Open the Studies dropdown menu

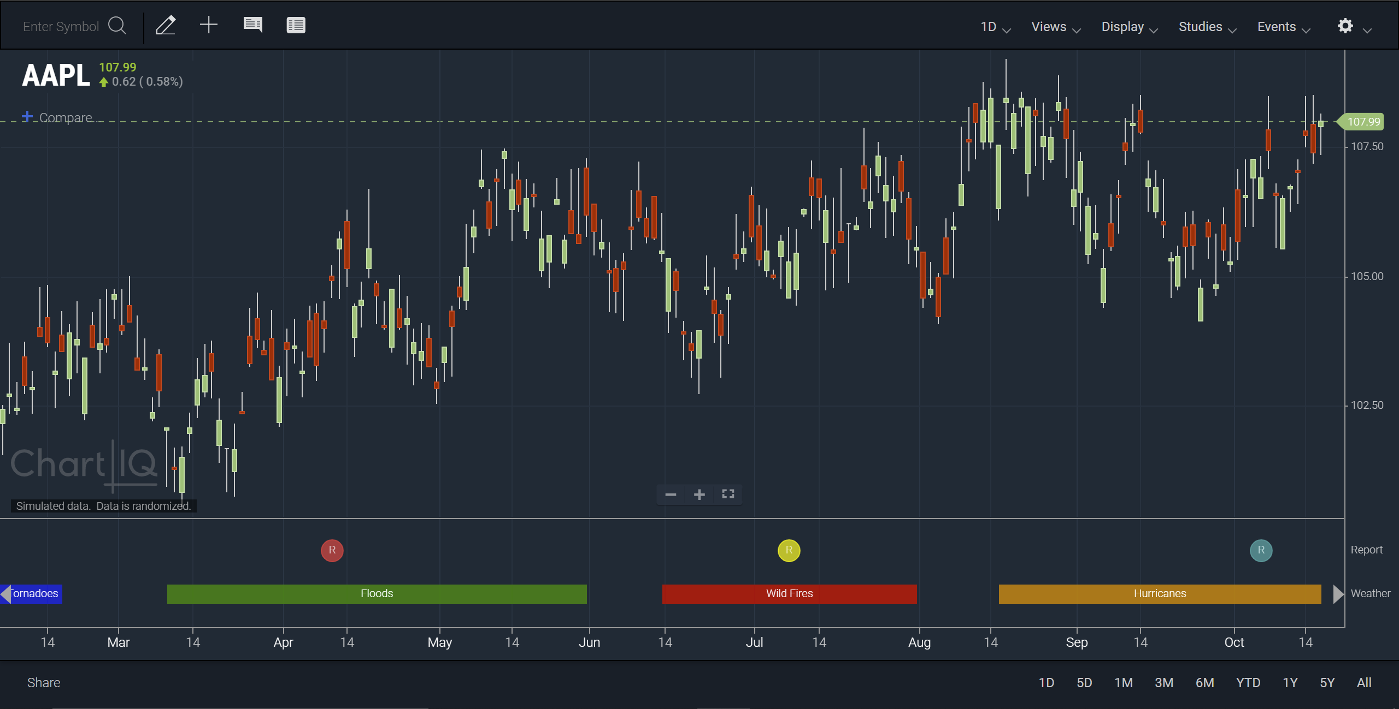(x=1207, y=27)
